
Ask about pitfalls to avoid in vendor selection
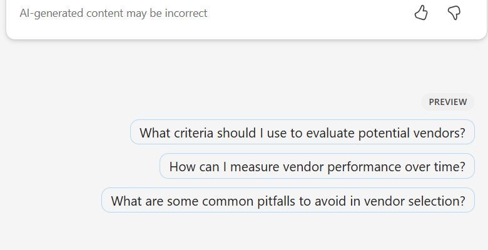click(x=288, y=201)
